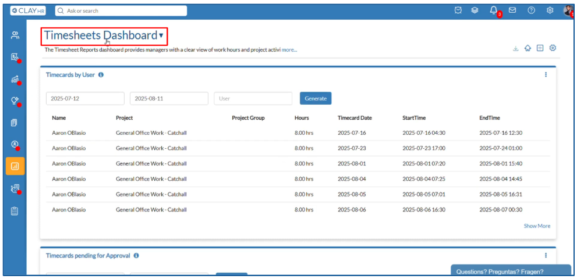Screen dimensions: 577x279
Task: Click the dashboard download icon
Action: click(516, 48)
